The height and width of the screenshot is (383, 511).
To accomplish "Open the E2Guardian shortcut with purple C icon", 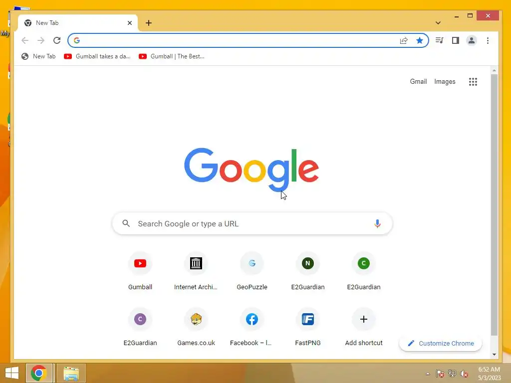I will [x=140, y=327].
